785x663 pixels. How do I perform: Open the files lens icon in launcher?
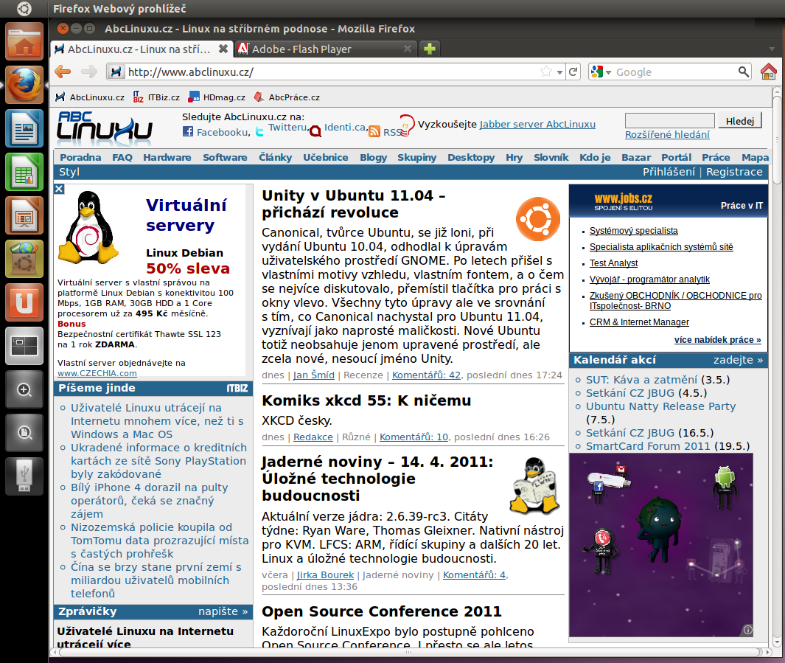click(x=24, y=433)
